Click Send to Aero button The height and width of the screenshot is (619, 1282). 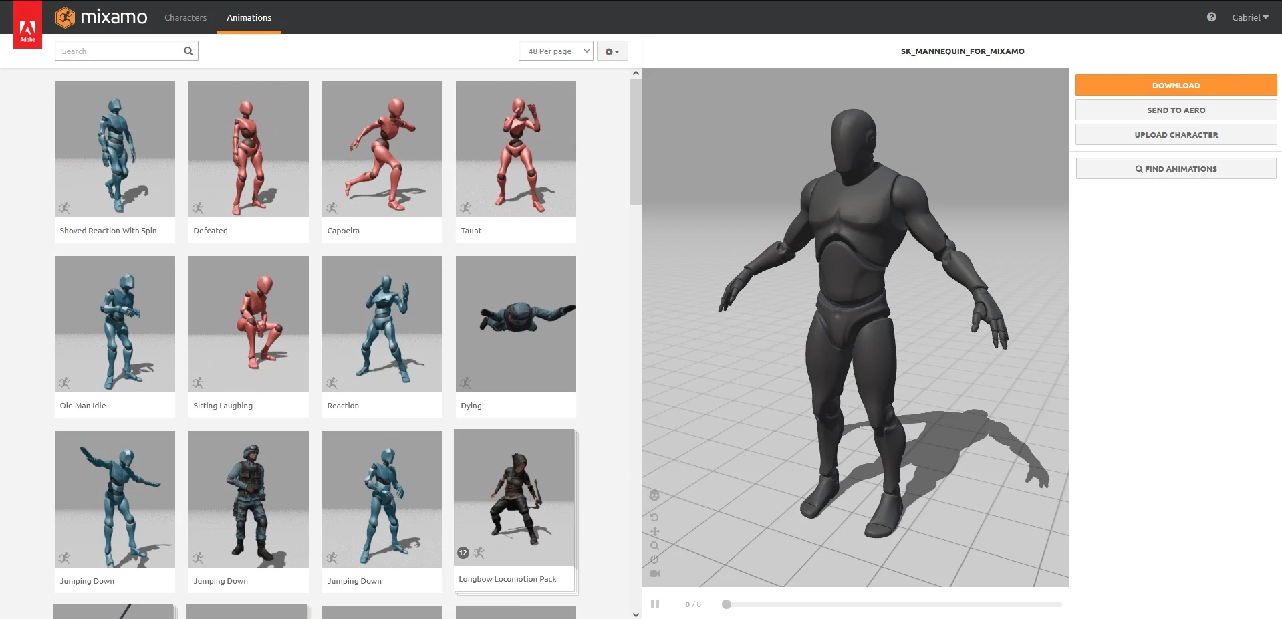(x=1176, y=110)
